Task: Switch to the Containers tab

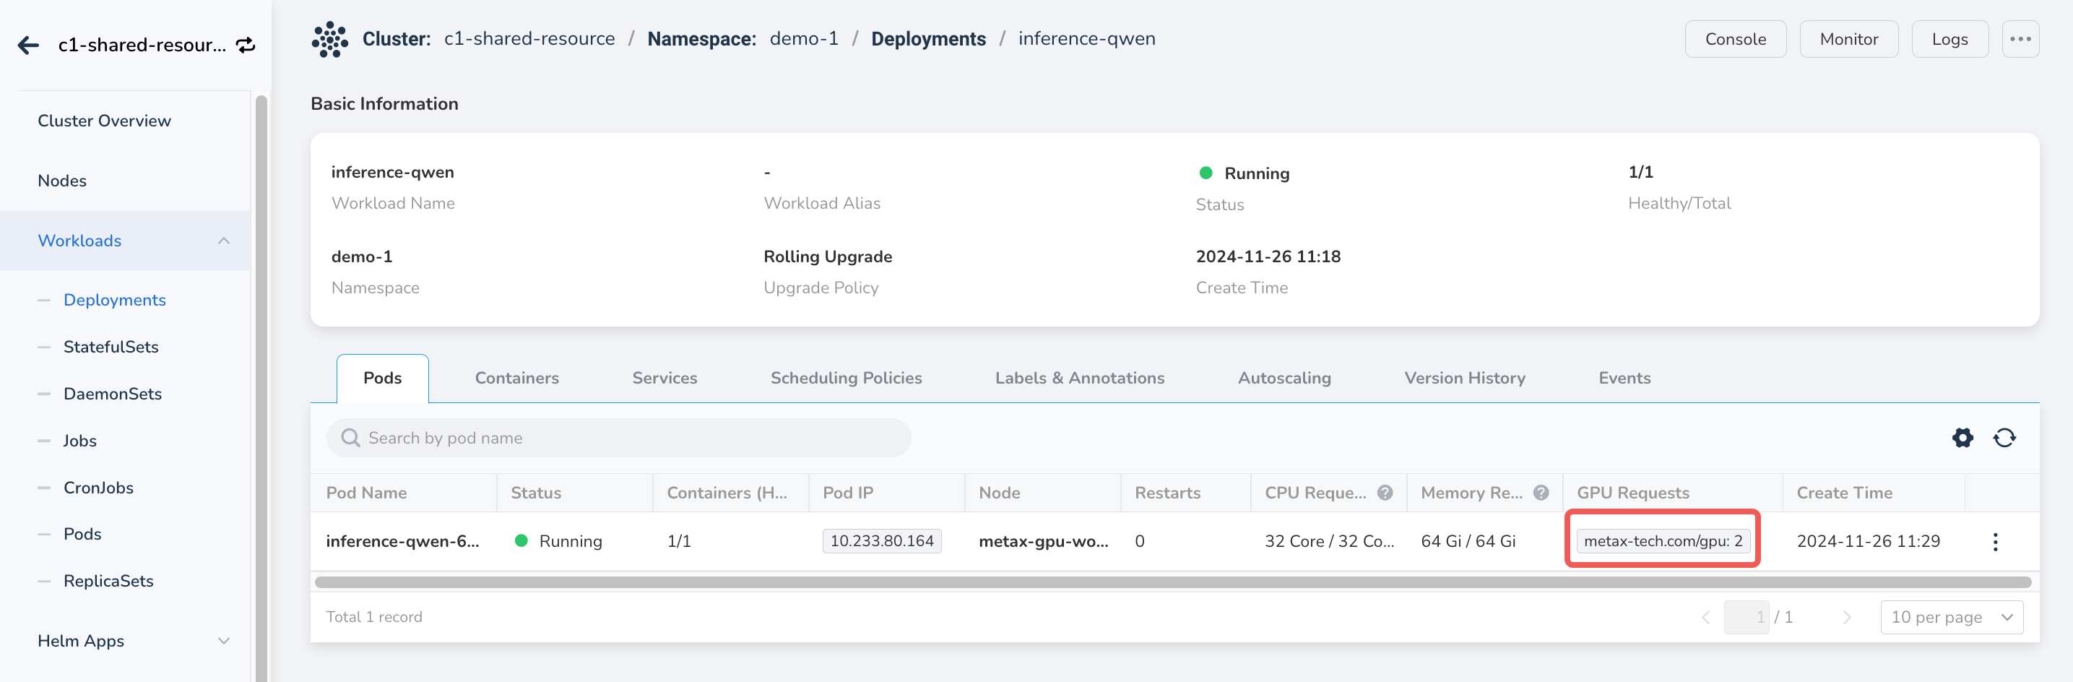Action: pyautogui.click(x=516, y=379)
